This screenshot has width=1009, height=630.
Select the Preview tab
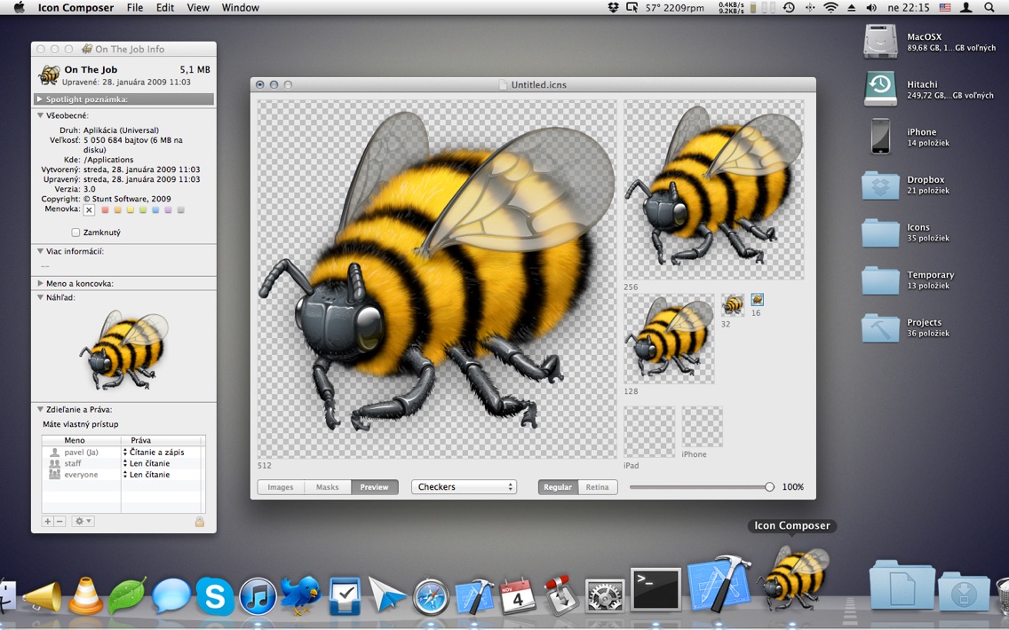point(375,487)
